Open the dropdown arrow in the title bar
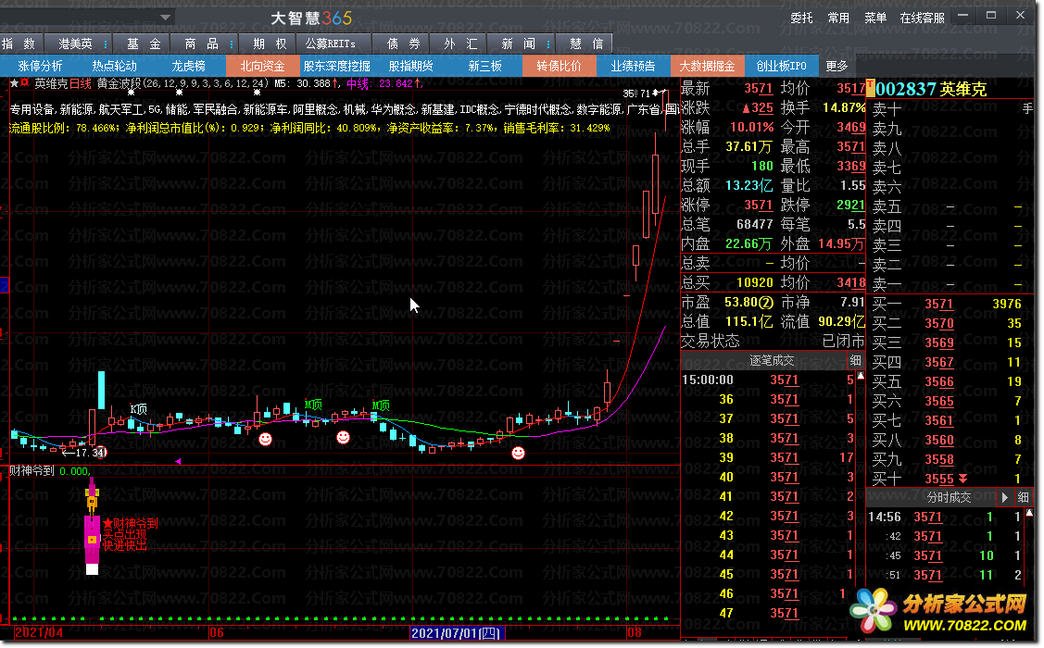 click(x=166, y=18)
